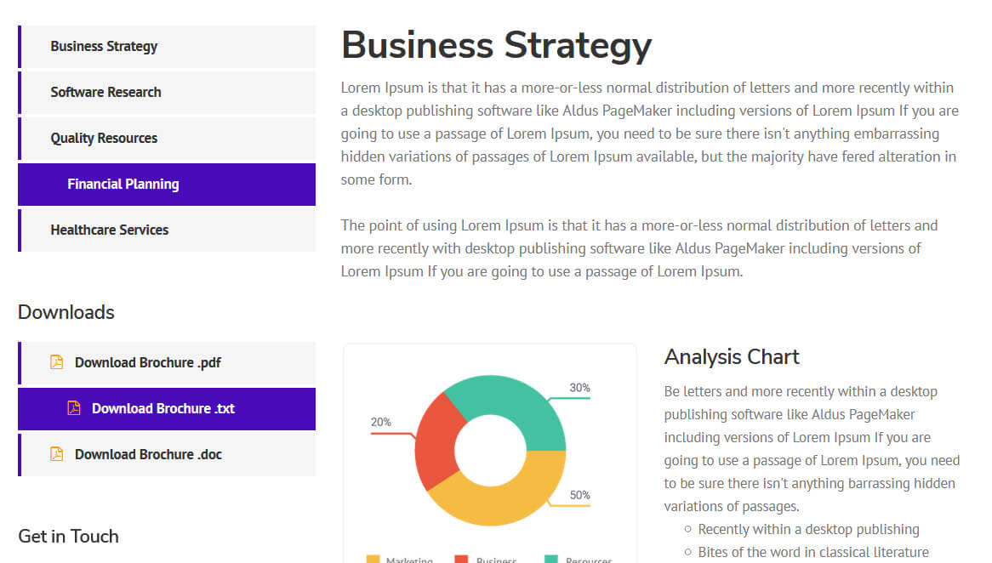Image resolution: width=992 pixels, height=563 pixels.
Task: Open the highlighted Financial Planning item
Action: point(167,184)
